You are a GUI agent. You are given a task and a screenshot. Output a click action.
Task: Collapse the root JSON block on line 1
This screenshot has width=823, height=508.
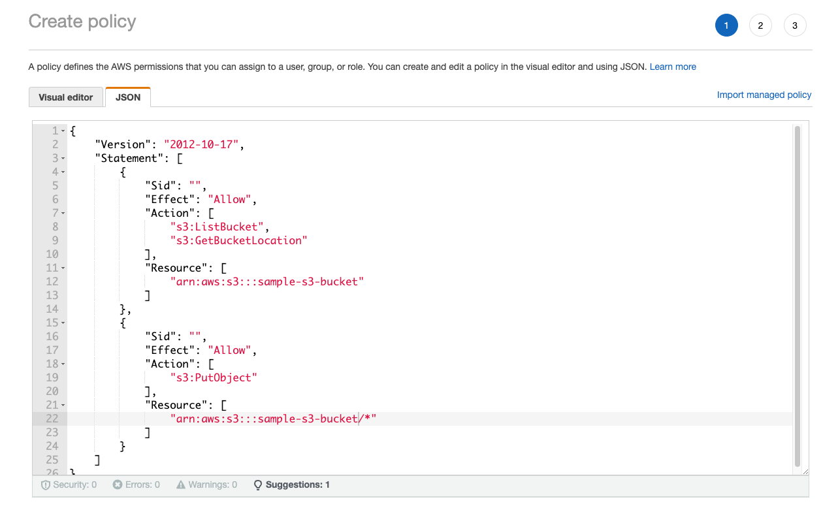click(63, 130)
